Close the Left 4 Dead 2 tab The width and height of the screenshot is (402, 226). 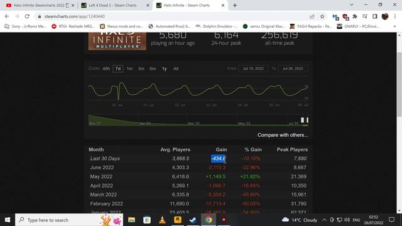coord(148,6)
